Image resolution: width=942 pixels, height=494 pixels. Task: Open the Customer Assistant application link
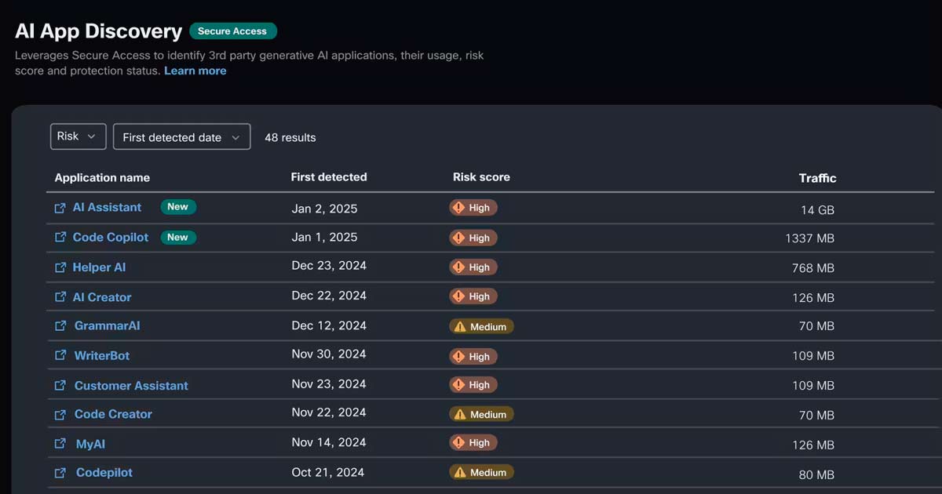tap(131, 386)
